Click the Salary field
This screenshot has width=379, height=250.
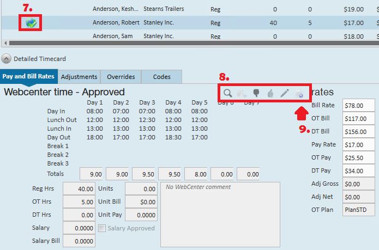(79, 228)
